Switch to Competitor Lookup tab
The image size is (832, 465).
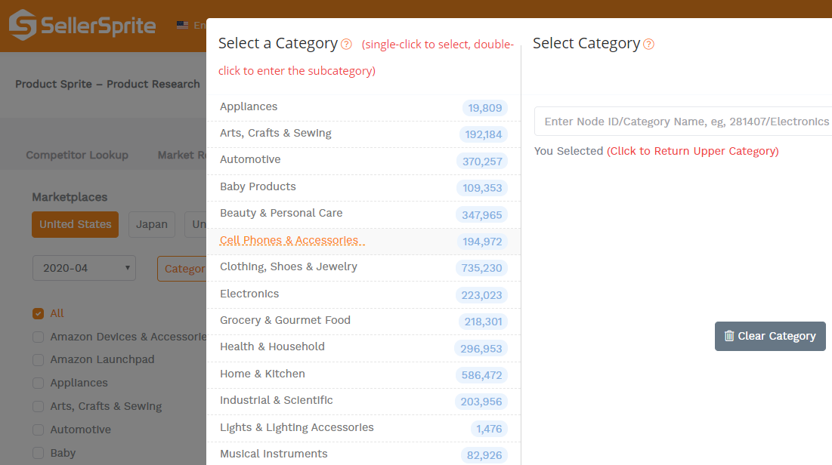77,155
